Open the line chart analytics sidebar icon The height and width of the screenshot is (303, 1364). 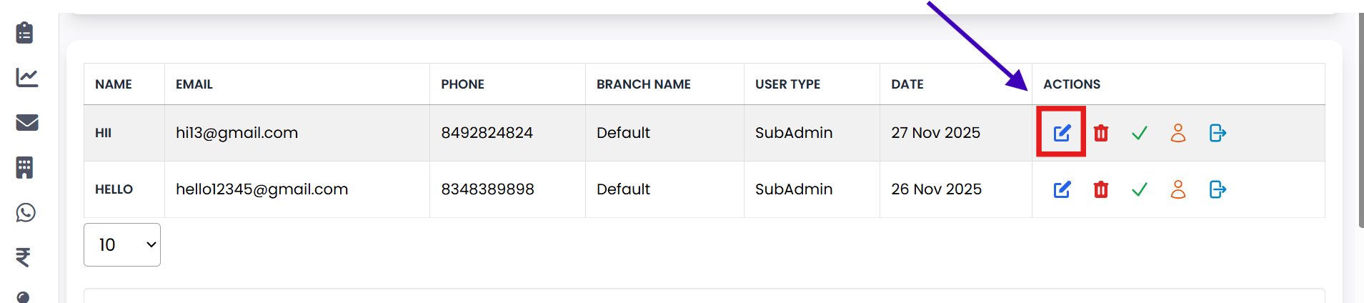coord(26,77)
